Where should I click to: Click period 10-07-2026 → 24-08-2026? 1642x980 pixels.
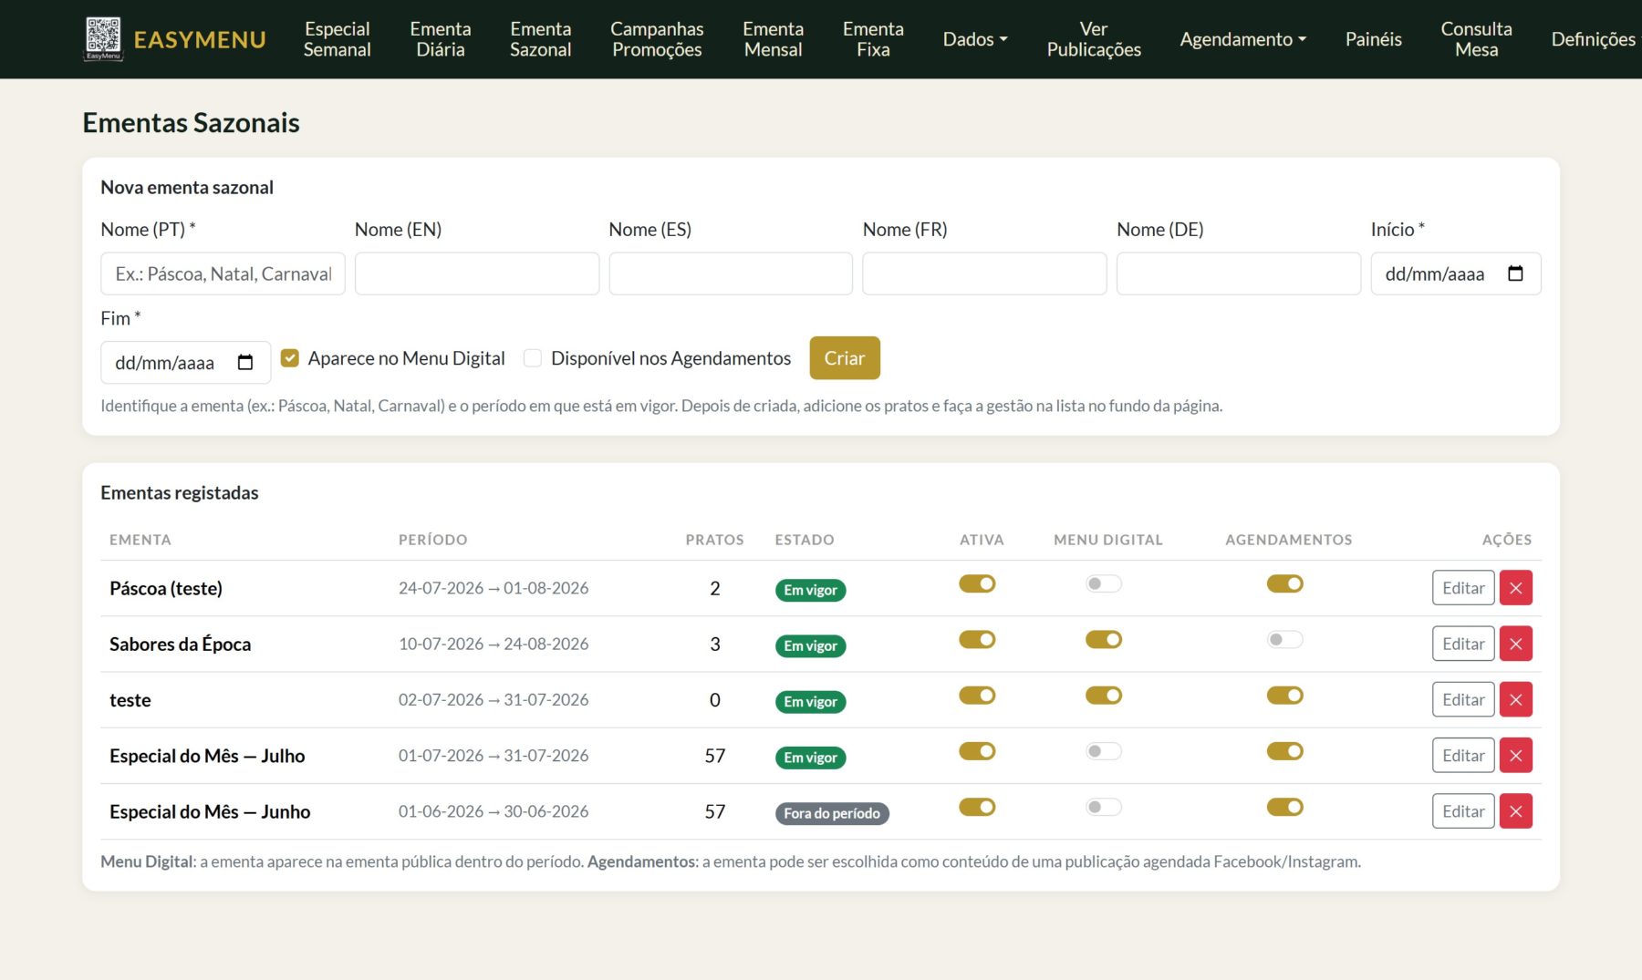coord(494,644)
